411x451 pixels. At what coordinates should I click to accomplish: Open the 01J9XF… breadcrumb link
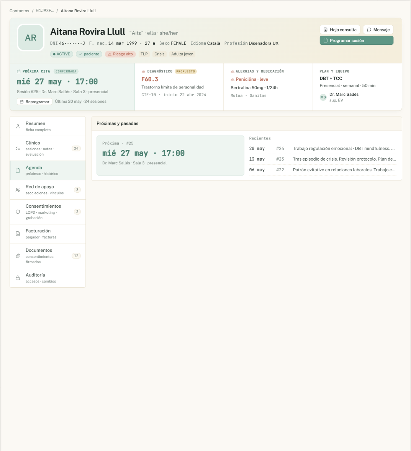click(x=45, y=11)
